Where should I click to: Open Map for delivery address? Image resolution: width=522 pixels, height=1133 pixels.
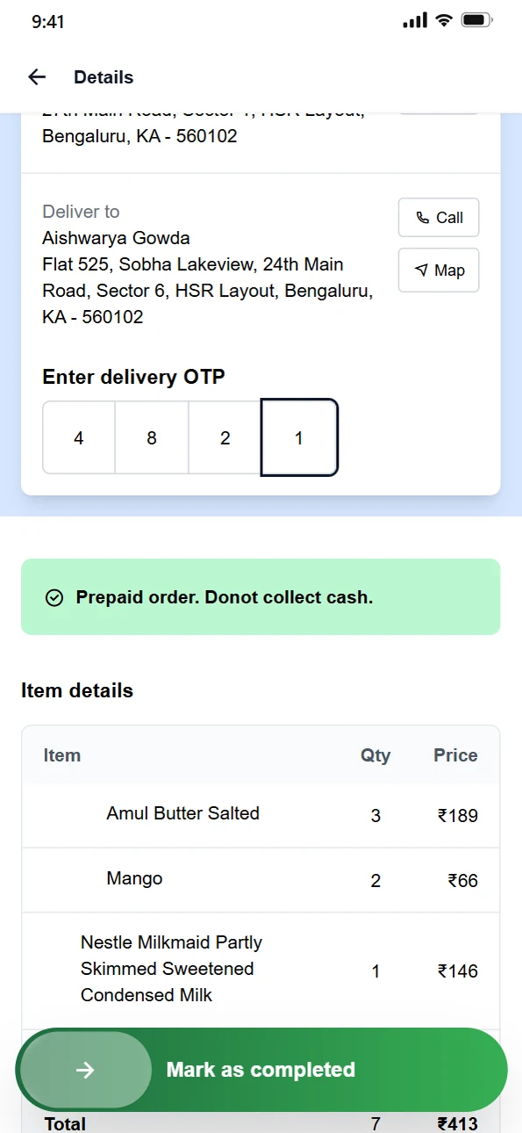pos(439,271)
